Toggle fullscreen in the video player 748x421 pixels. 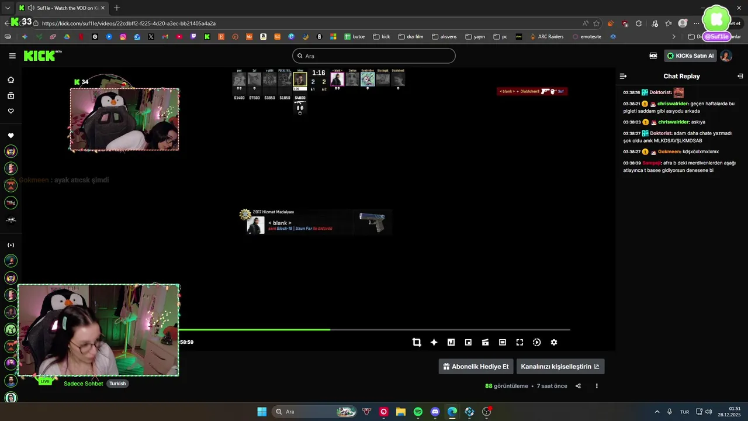[x=520, y=343]
